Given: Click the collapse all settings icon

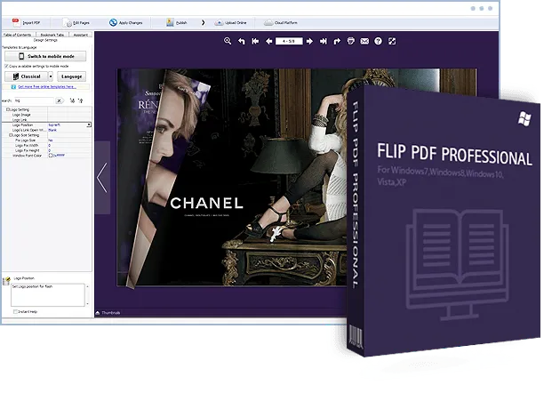Looking at the screenshot, I should pos(81,100).
